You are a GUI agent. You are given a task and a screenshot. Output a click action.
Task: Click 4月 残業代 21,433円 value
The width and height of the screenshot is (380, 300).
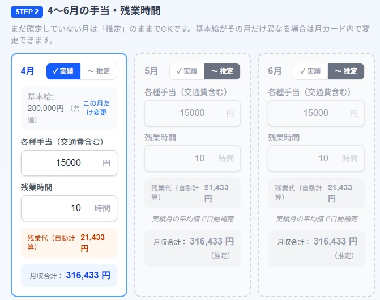click(92, 243)
